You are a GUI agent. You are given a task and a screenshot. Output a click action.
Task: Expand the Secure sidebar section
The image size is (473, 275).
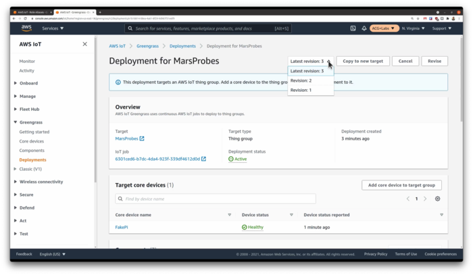coord(15,195)
